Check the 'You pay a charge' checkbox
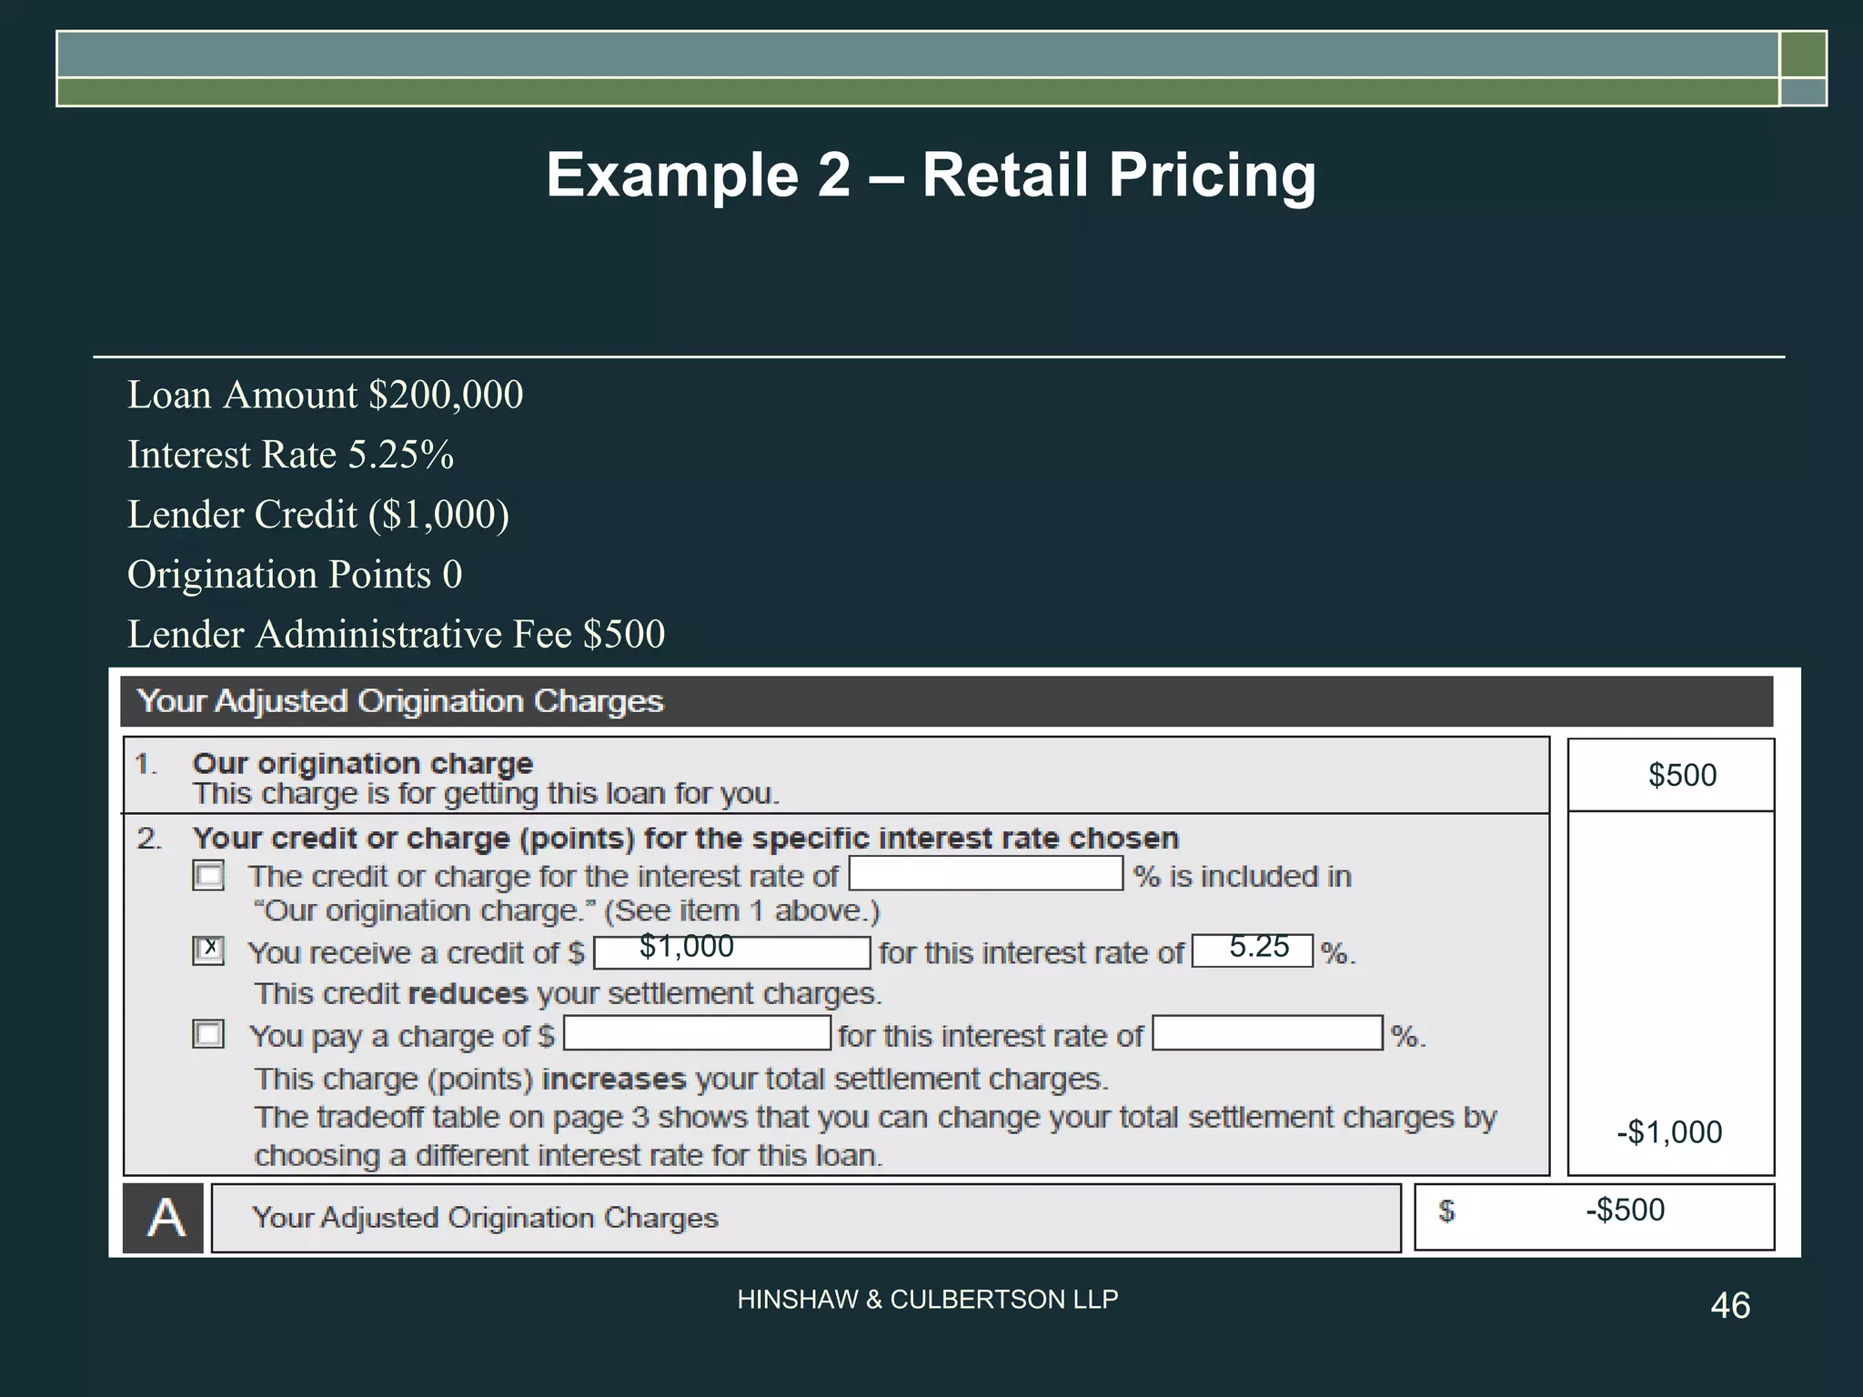This screenshot has width=1863, height=1397. tap(208, 1034)
